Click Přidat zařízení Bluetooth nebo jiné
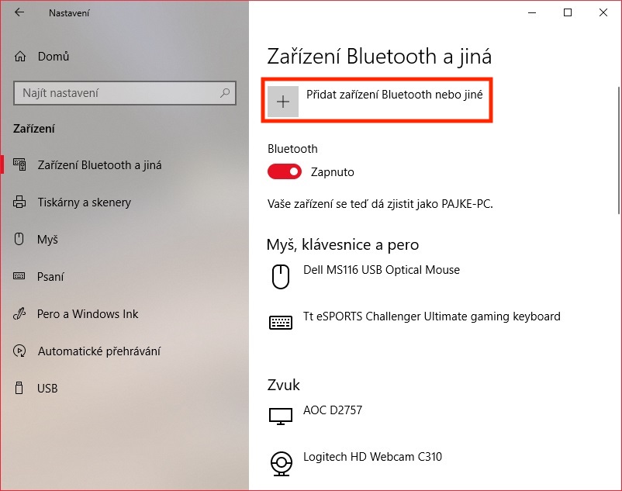 coord(377,100)
